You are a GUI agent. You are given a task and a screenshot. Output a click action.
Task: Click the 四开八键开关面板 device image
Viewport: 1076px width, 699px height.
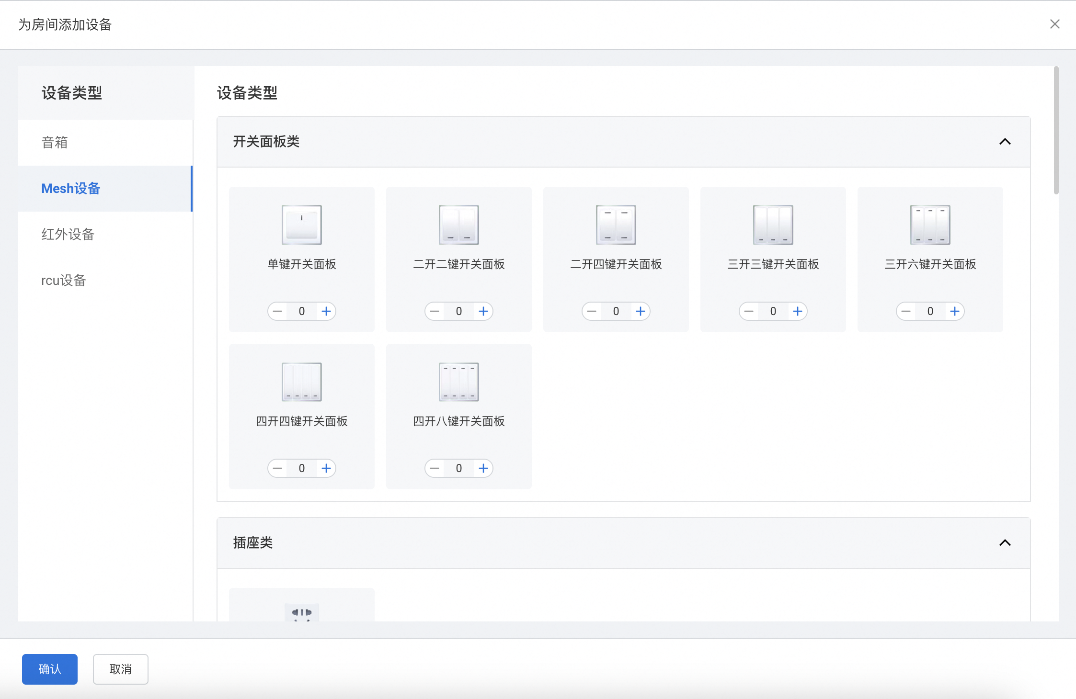(458, 382)
